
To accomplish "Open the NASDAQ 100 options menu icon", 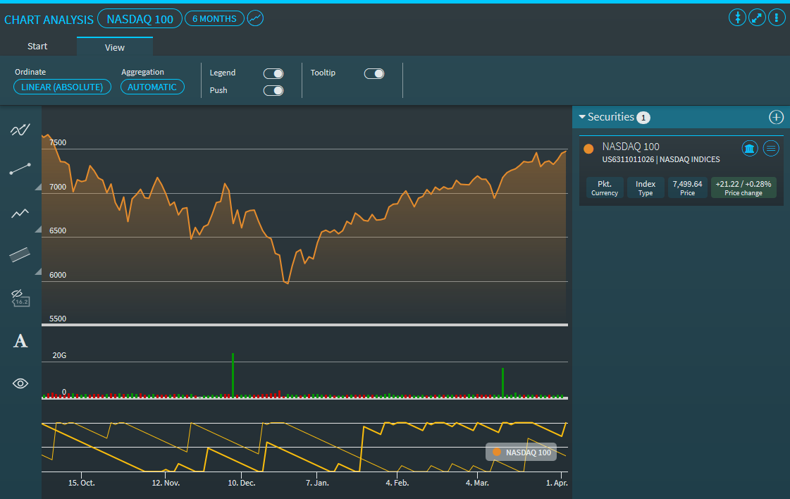I will 771,148.
